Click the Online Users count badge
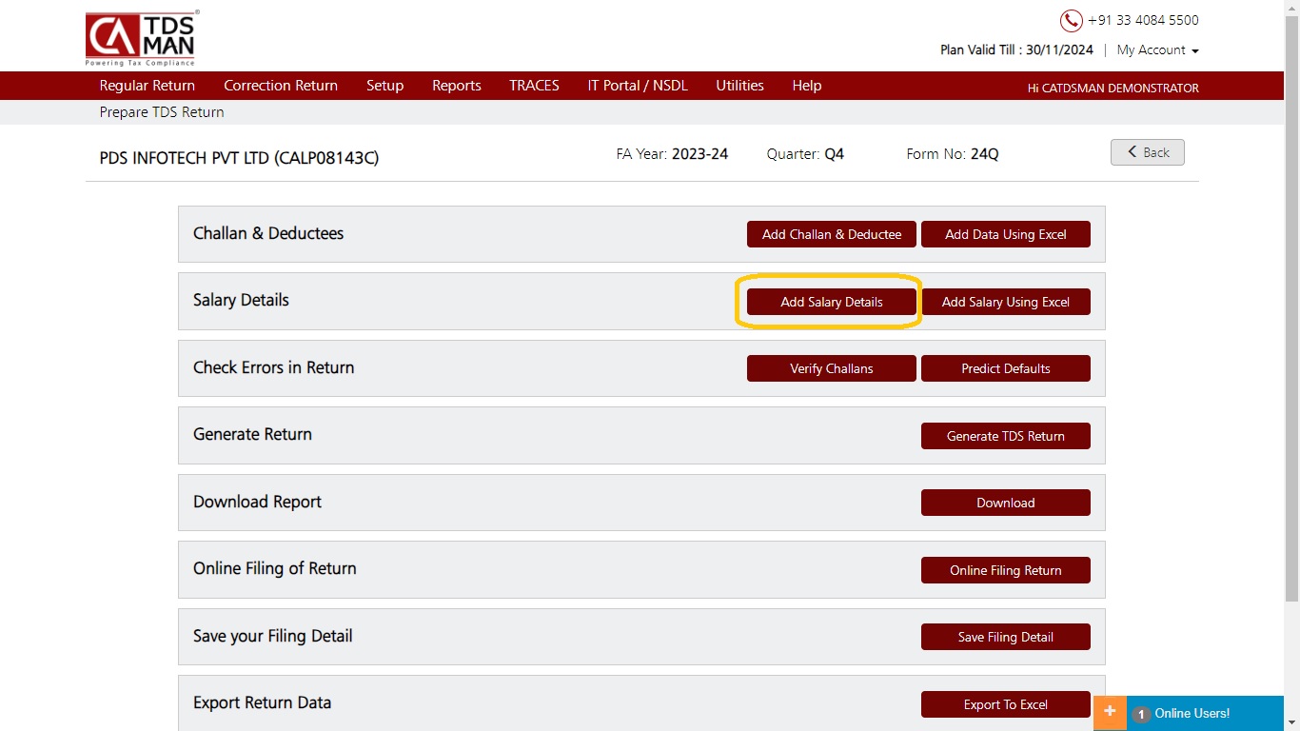Viewport: 1300px width, 731px height. tap(1141, 714)
